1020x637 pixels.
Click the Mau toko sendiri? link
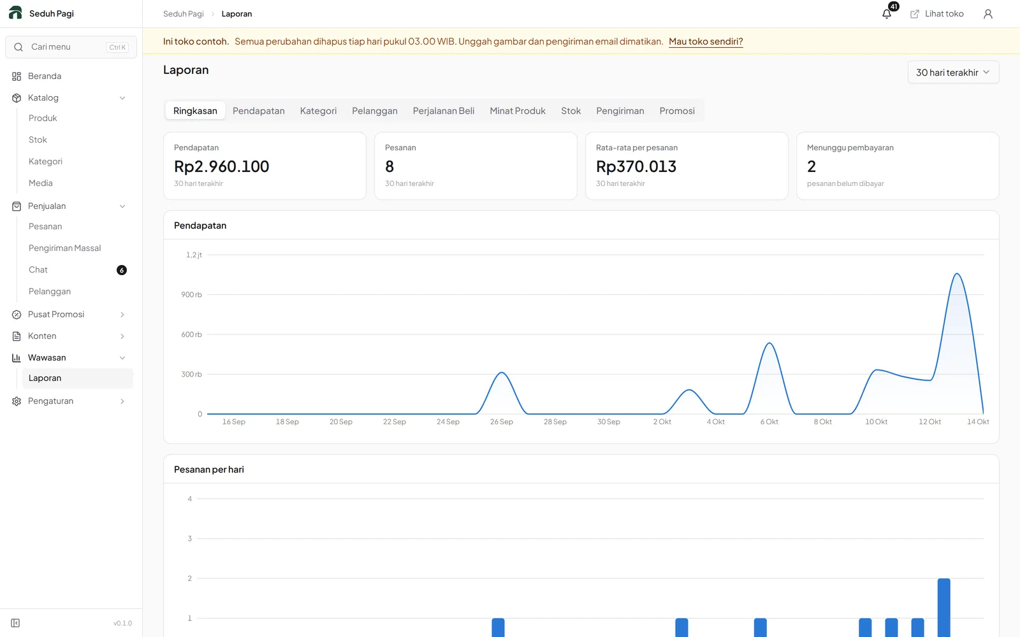click(x=706, y=41)
